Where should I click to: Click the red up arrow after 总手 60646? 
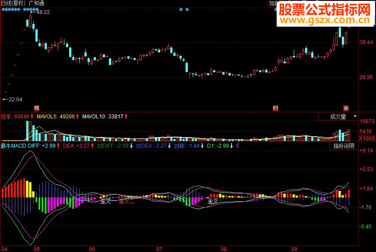pos(32,117)
